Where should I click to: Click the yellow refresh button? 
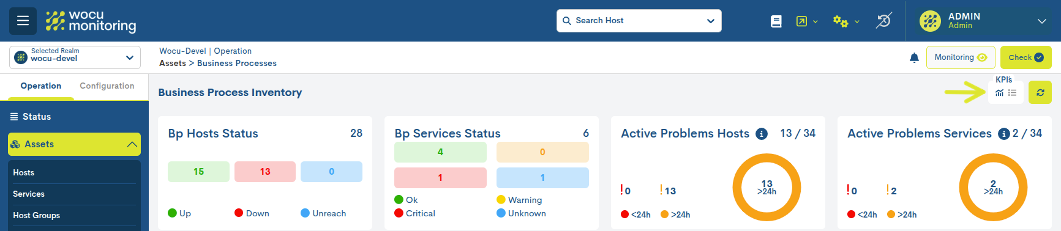pos(1040,92)
